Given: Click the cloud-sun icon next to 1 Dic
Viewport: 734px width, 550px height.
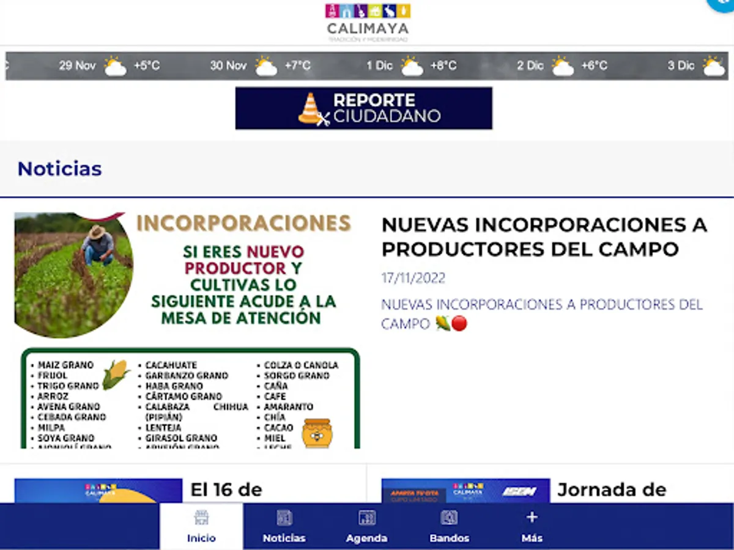Looking at the screenshot, I should (412, 66).
